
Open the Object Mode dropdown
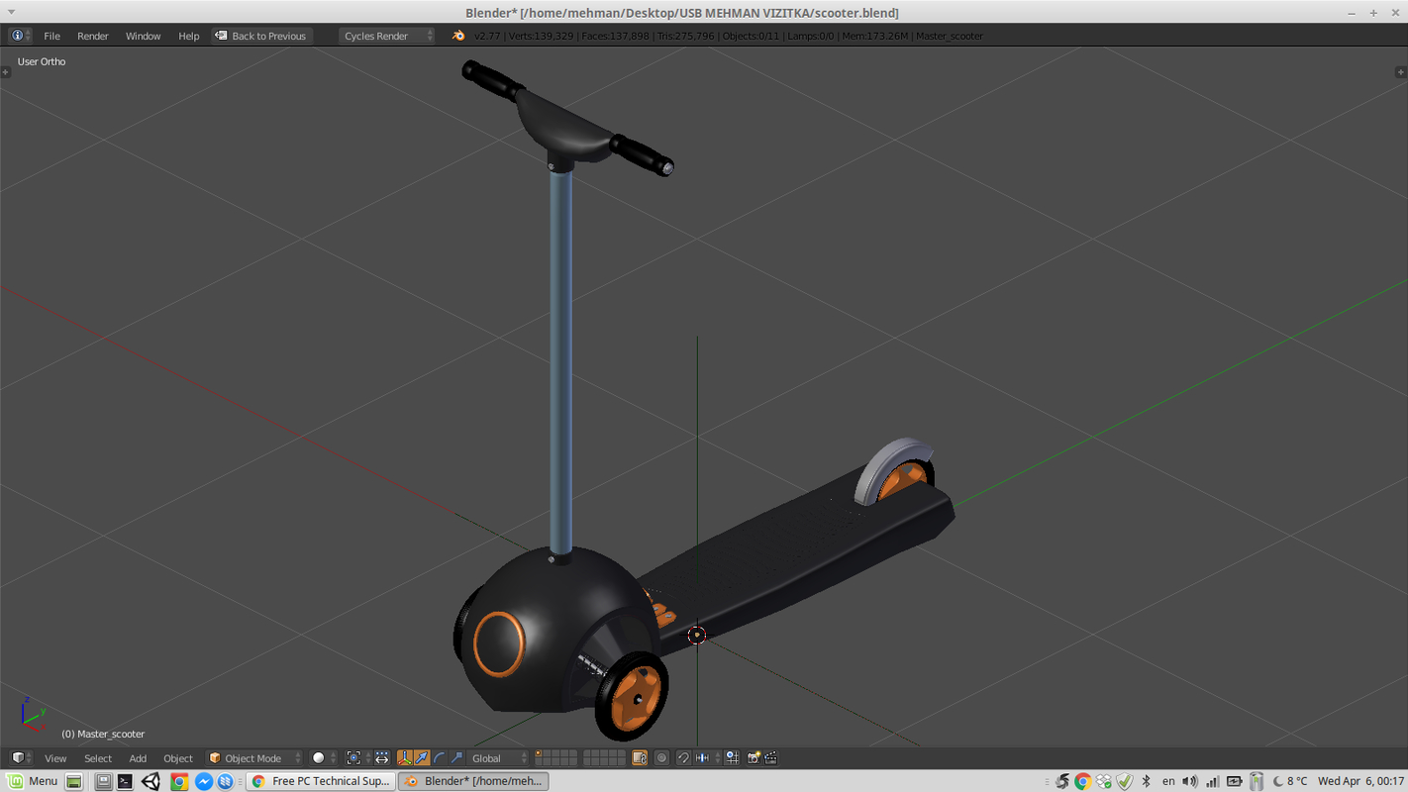point(252,757)
